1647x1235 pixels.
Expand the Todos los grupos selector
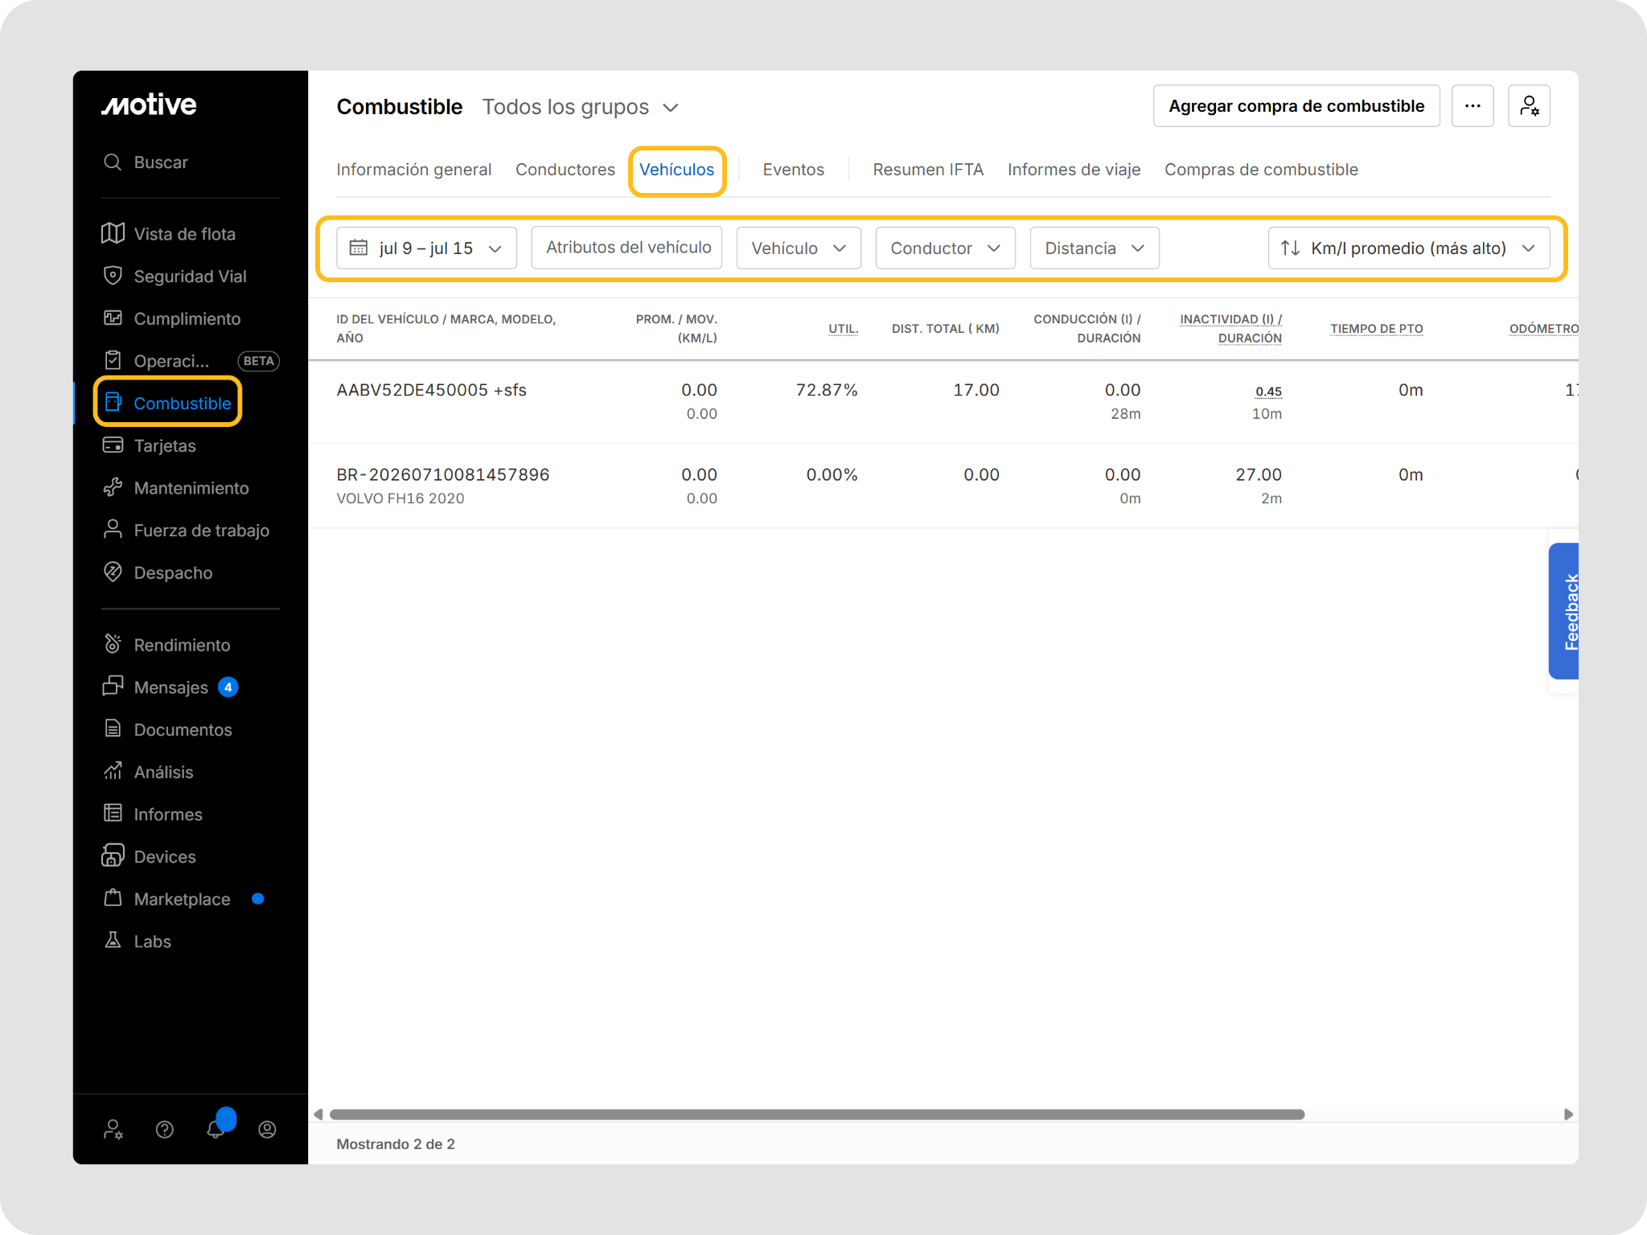point(581,107)
